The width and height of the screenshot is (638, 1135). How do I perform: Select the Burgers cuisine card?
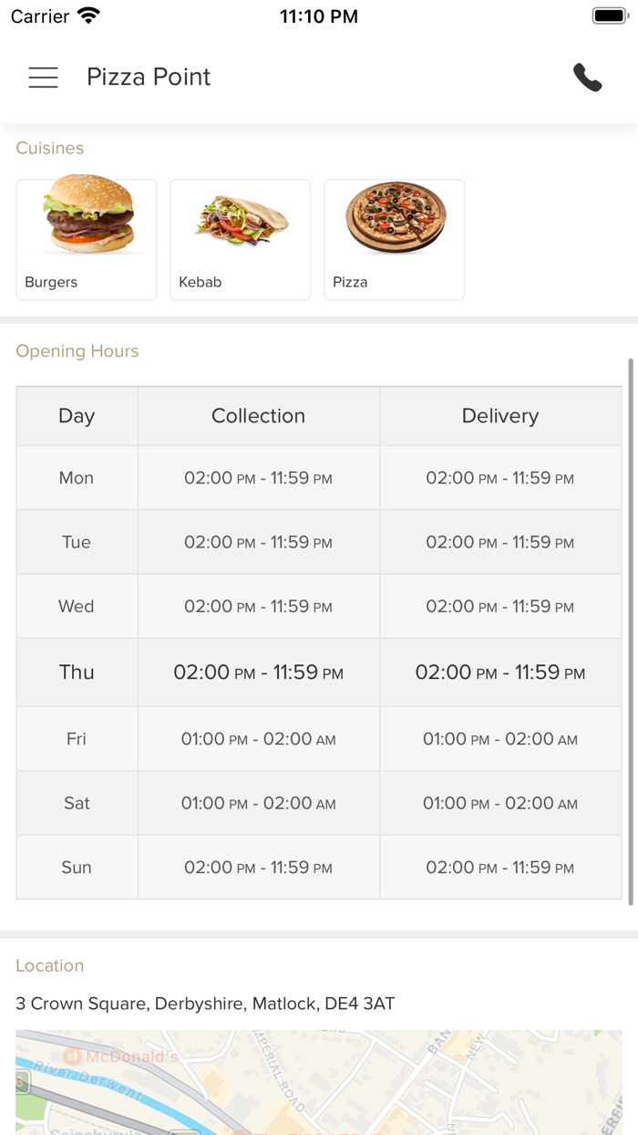coord(87,239)
